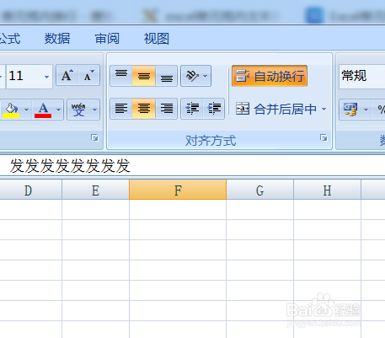Screen dimensions: 385x338
Task: Click the Increase Font Size button
Action: [67, 76]
